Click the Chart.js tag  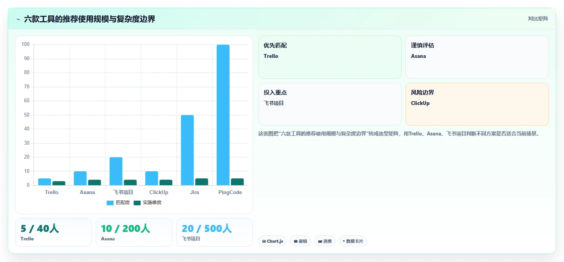pos(272,241)
